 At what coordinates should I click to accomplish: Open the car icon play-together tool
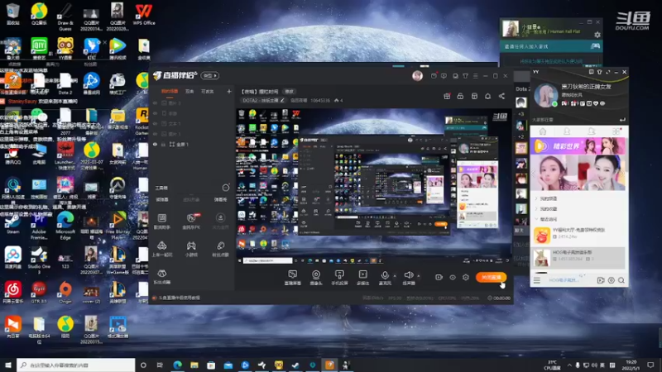coord(161,249)
